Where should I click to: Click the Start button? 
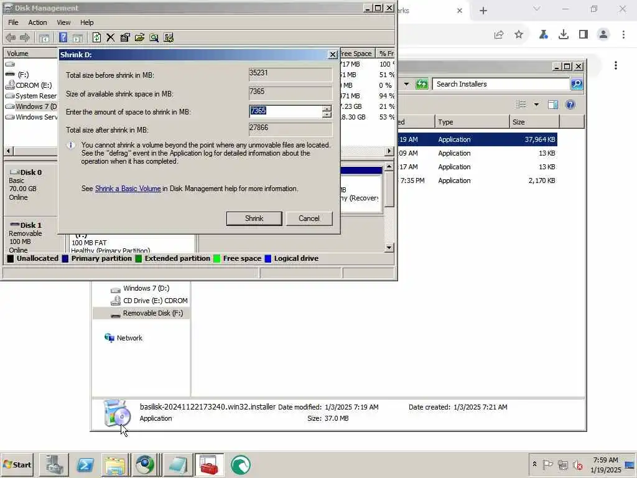[x=17, y=464]
